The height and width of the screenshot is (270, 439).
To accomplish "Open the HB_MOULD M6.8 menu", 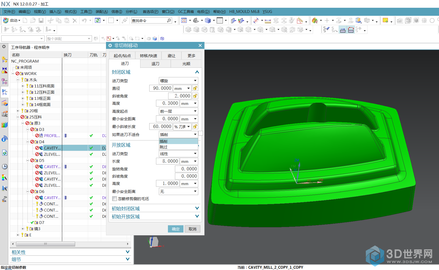I will point(244,12).
